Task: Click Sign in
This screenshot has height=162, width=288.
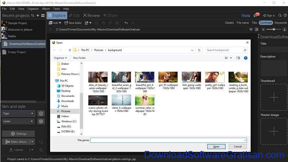Action: click(x=269, y=15)
